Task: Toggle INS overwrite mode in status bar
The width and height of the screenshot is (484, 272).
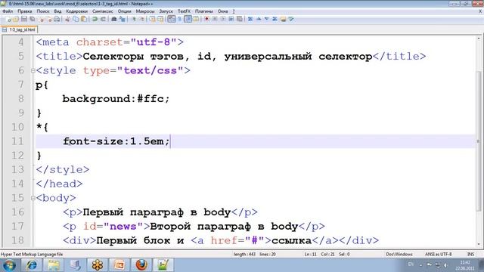Action: pyautogui.click(x=470, y=255)
